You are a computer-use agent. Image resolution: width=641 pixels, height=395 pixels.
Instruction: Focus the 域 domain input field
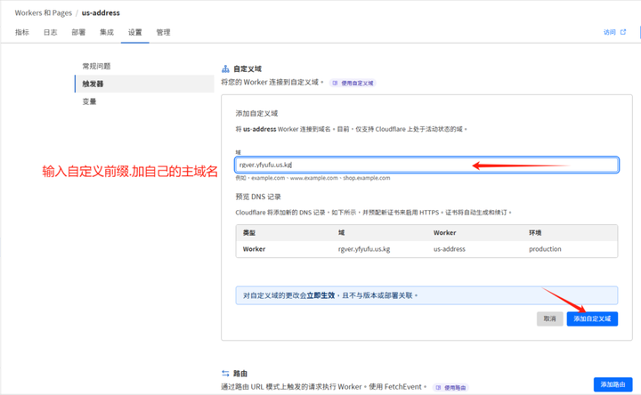pyautogui.click(x=426, y=165)
